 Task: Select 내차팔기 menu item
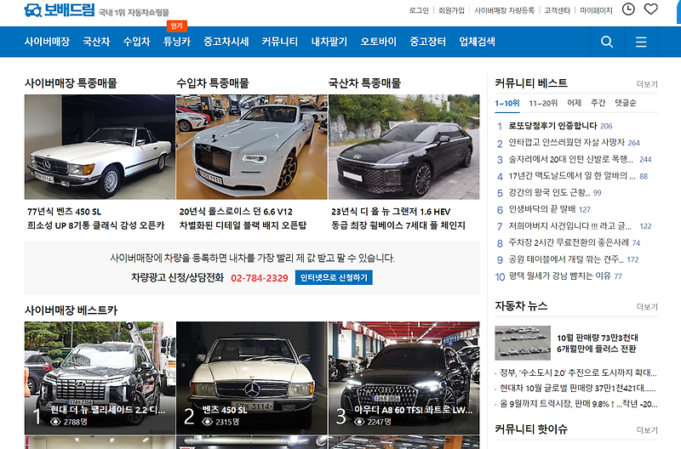(x=329, y=42)
